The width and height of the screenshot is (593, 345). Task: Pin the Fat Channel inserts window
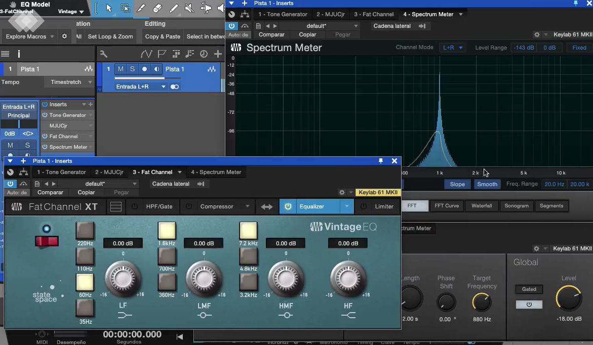[x=380, y=160]
